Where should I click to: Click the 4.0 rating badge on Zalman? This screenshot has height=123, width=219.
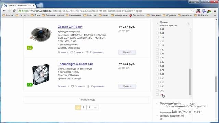[30, 48]
